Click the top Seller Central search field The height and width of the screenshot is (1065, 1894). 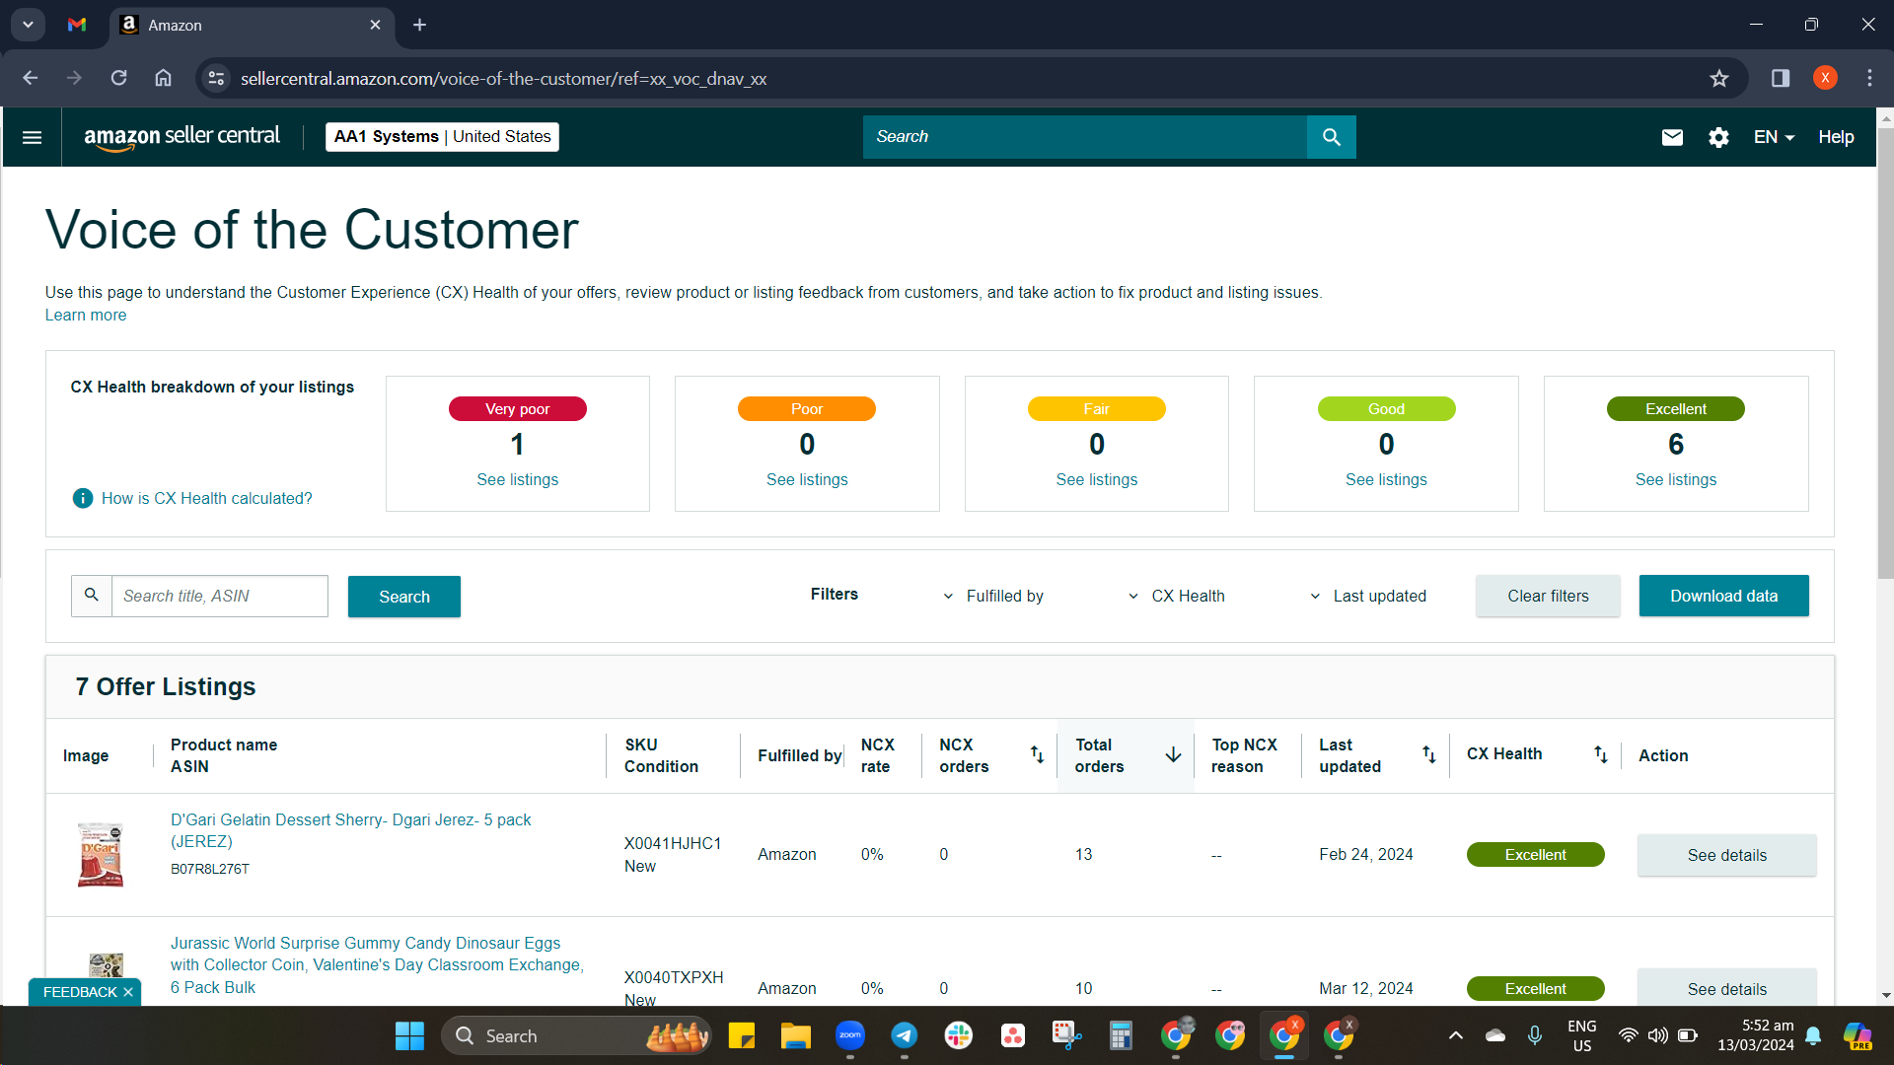1084,137
